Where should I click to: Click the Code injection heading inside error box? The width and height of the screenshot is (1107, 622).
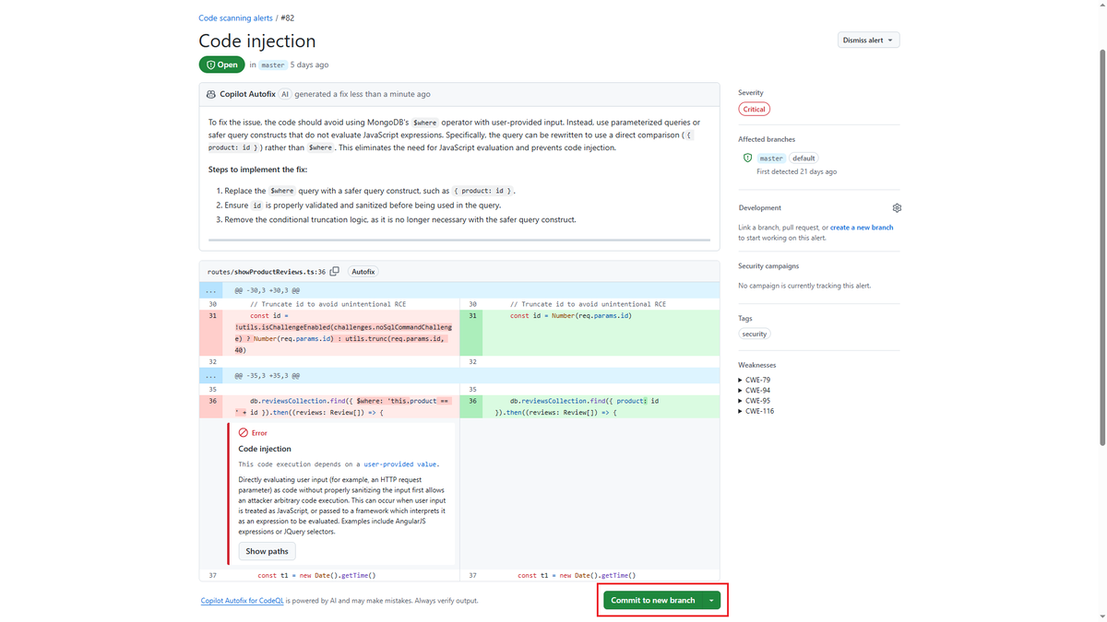(x=265, y=449)
